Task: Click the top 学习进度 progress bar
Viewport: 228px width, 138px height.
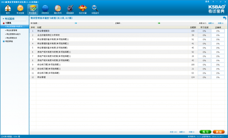Action: (x=76, y=23)
